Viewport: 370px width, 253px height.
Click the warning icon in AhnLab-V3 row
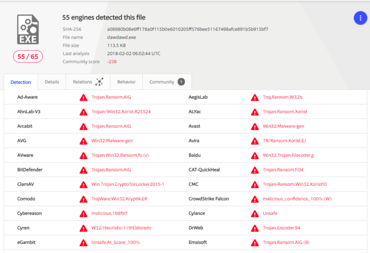click(x=83, y=112)
